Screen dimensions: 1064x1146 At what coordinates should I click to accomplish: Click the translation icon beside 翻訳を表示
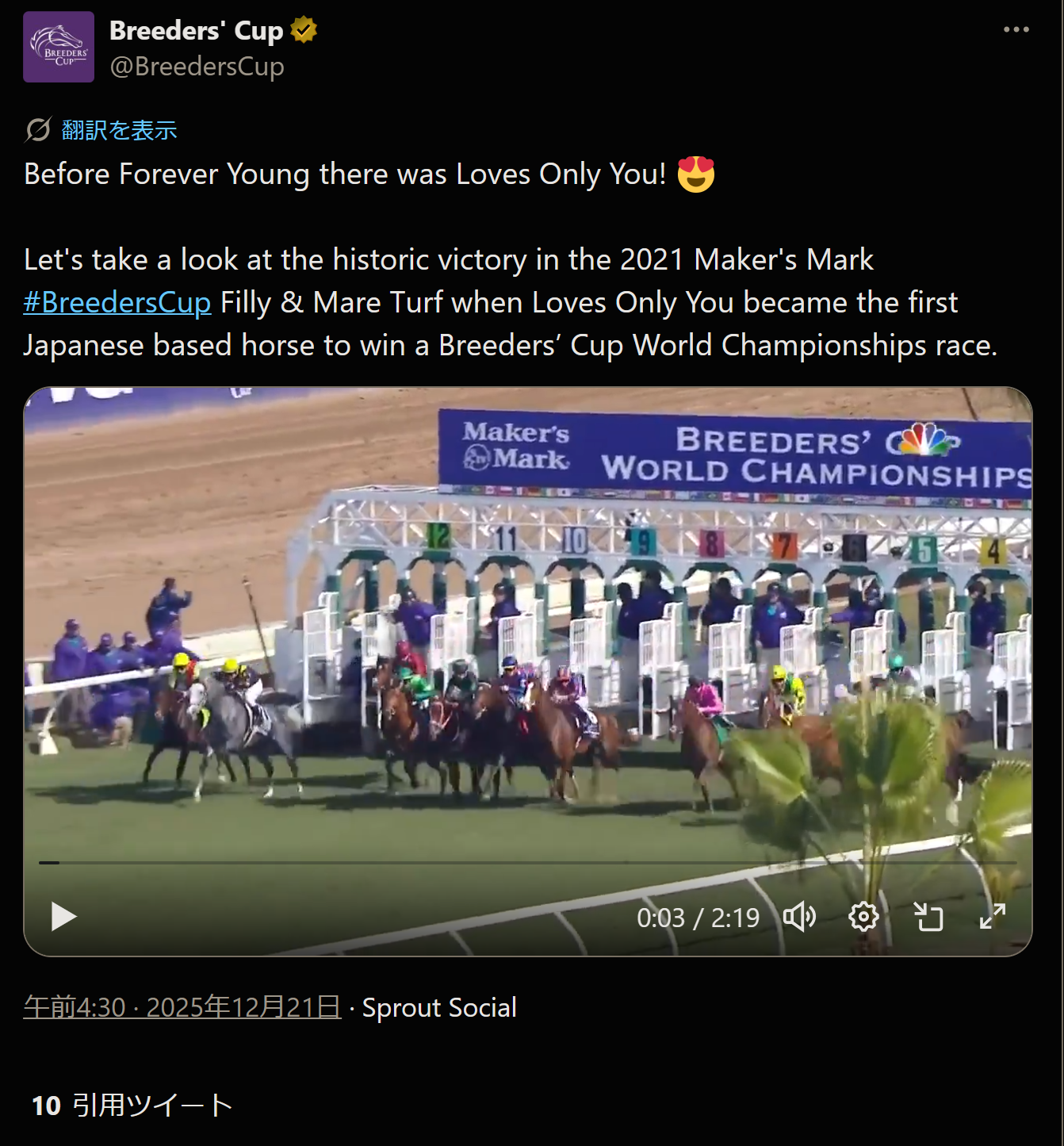pos(38,129)
